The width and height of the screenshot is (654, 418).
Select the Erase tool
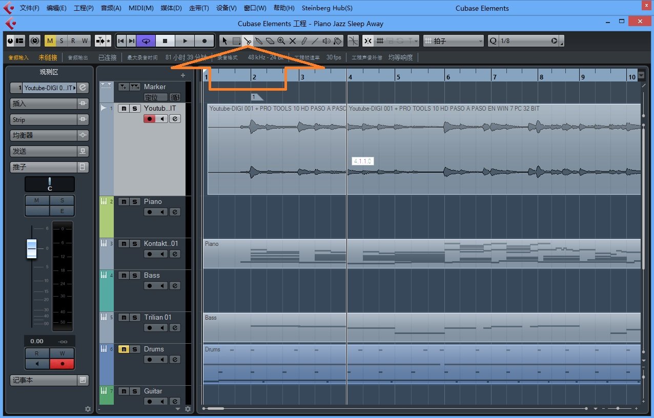[x=270, y=41]
